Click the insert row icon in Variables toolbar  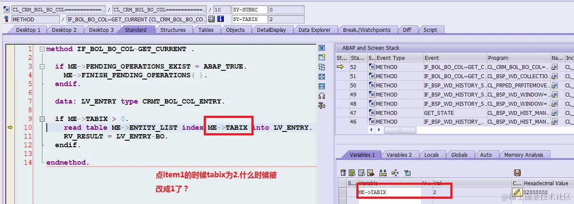point(353,173)
